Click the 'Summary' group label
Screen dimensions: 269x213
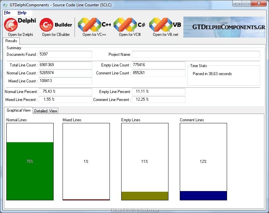[x=14, y=48]
